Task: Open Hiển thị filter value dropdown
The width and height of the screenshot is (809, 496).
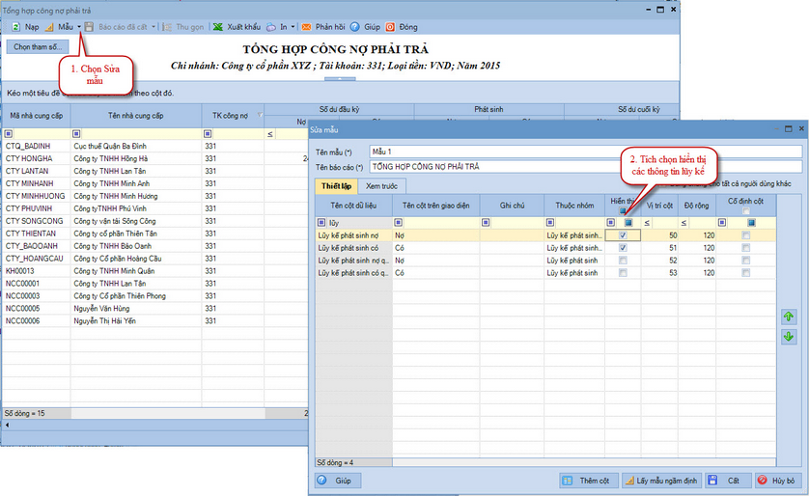Action: (x=628, y=223)
